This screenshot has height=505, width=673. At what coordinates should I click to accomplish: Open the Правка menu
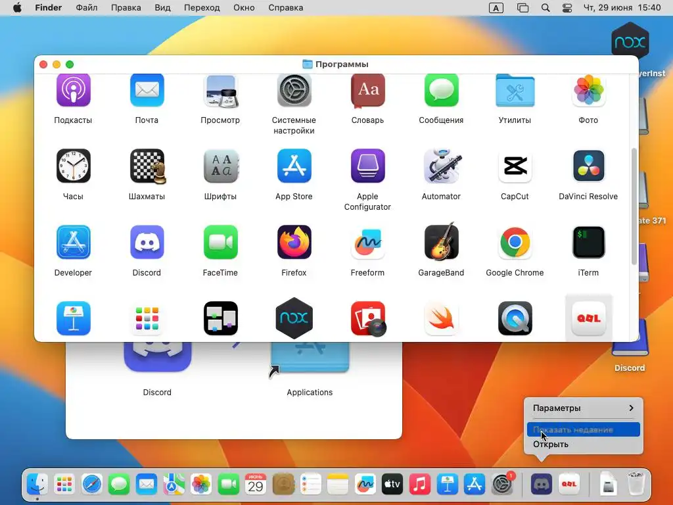(126, 8)
